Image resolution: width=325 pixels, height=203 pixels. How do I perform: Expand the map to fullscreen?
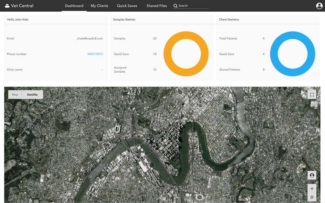click(x=312, y=95)
